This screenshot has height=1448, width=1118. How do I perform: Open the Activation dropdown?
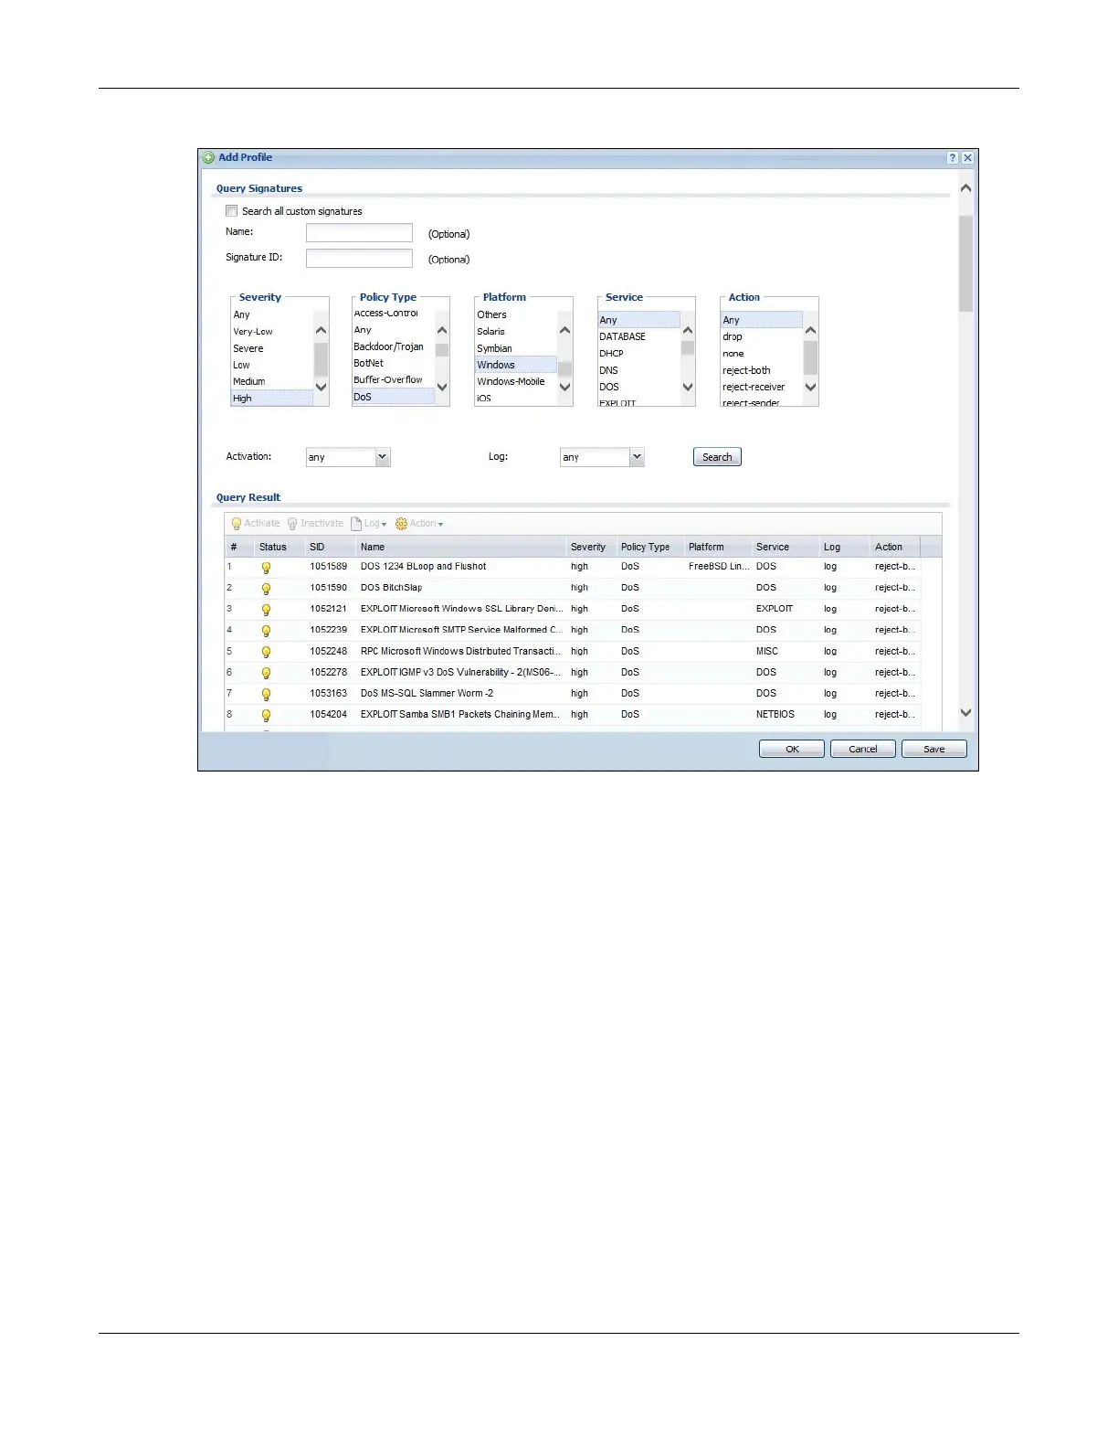[x=348, y=457]
